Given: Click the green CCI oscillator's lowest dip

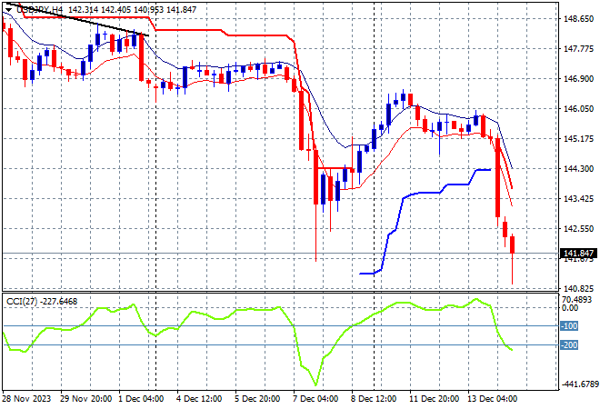Looking at the screenshot, I should (315, 383).
